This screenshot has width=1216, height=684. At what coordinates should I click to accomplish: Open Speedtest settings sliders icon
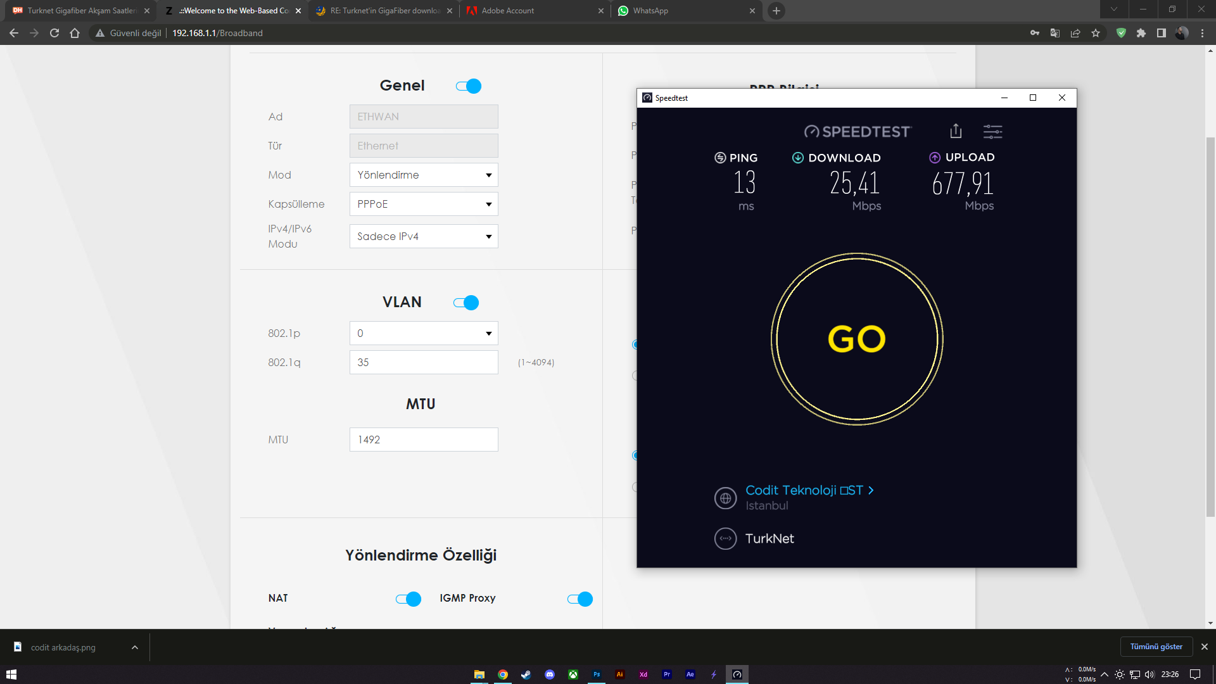[x=992, y=132]
